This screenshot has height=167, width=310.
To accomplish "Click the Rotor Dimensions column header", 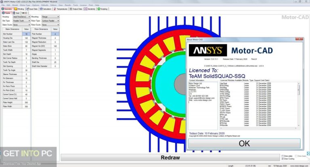I will (41, 29).
